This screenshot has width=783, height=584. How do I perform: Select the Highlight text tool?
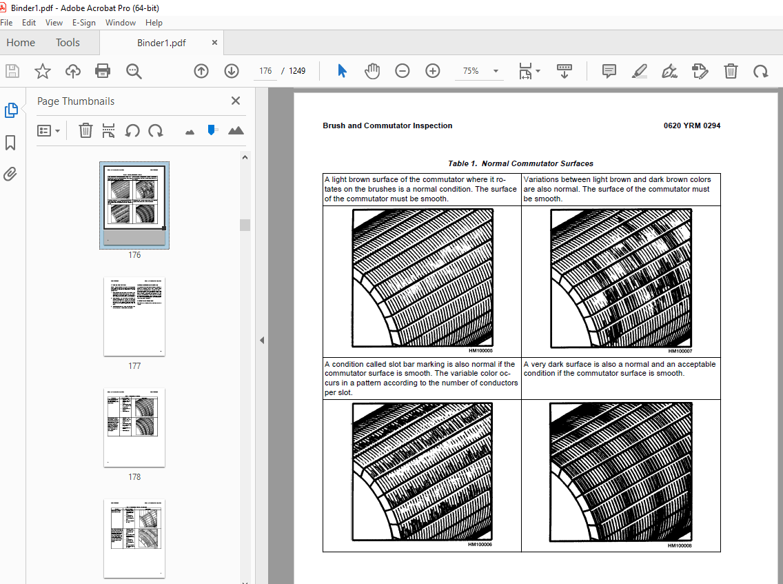coord(639,71)
